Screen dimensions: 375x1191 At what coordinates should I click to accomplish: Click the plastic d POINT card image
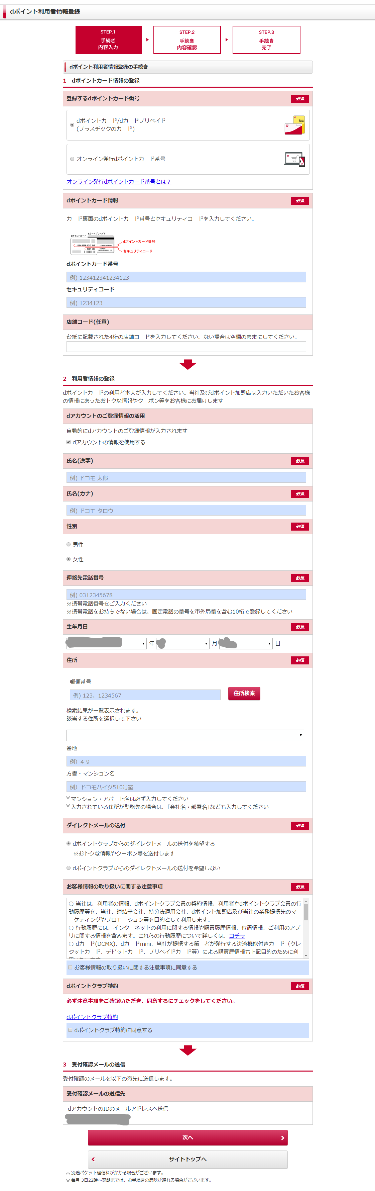(295, 125)
